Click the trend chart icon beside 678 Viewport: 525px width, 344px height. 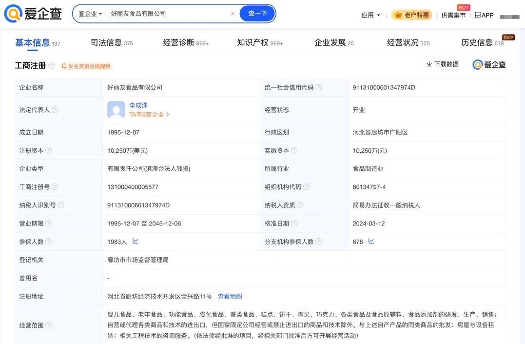click(371, 241)
